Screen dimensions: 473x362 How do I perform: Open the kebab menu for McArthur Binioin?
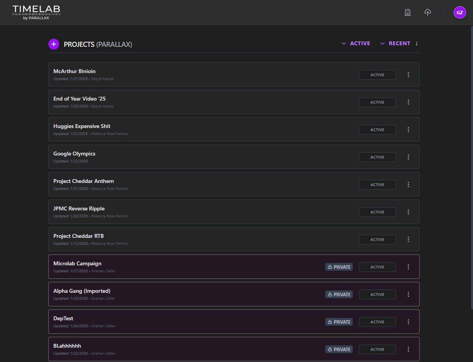point(408,75)
